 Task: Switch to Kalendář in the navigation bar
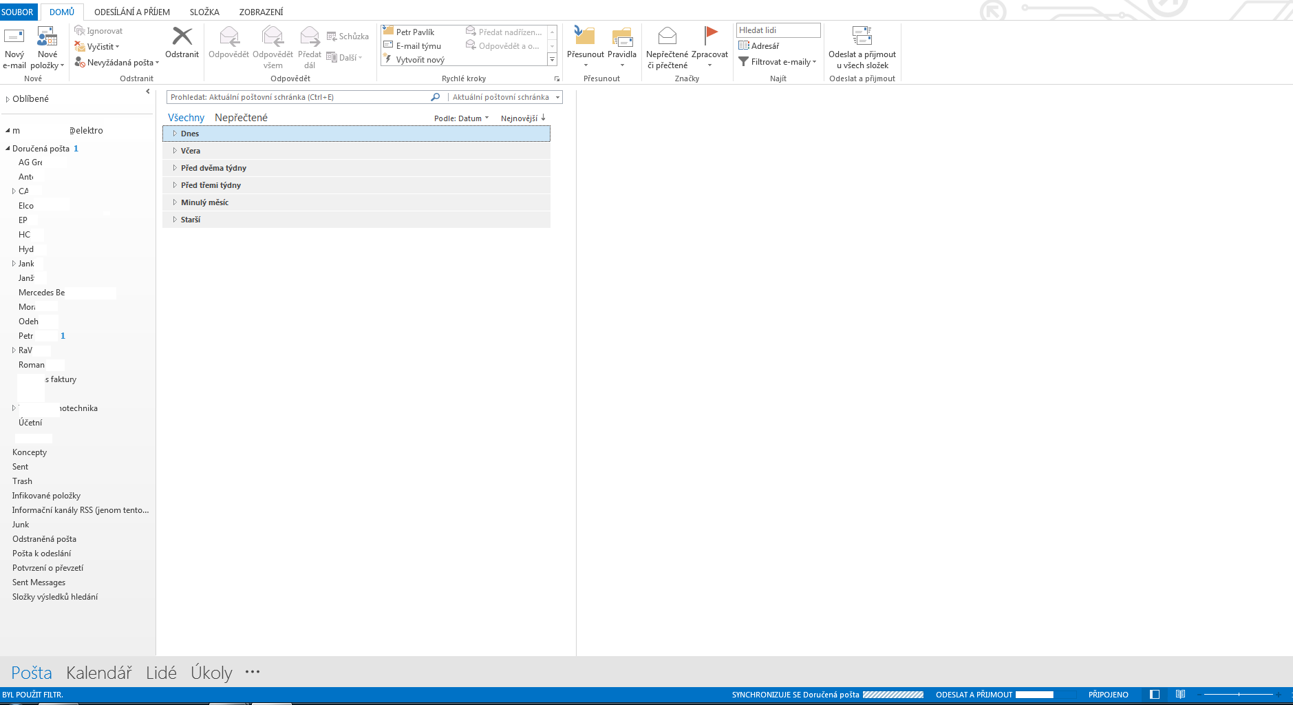[98, 673]
